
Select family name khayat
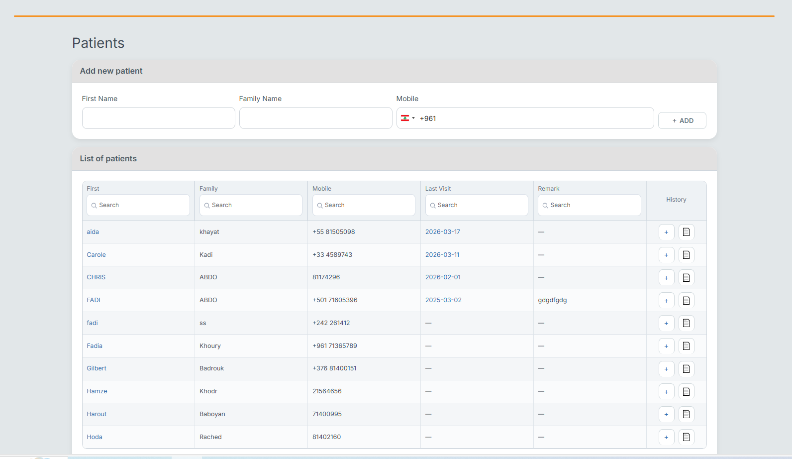[x=209, y=232]
